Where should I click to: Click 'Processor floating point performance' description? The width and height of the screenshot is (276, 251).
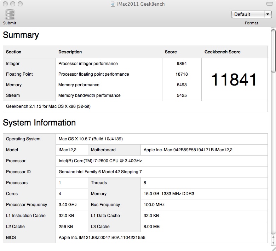94,74
